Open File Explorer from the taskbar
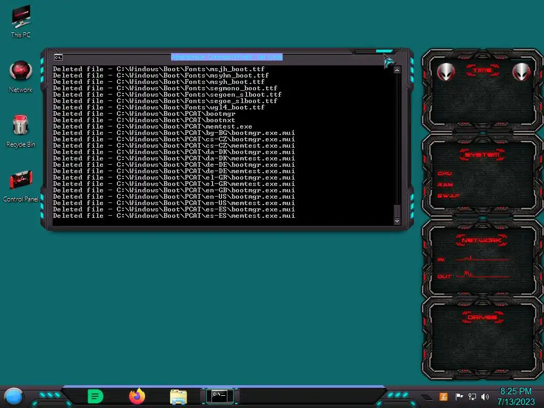The width and height of the screenshot is (544, 408). [178, 396]
